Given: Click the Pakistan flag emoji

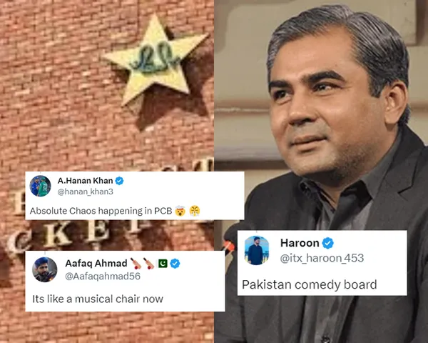Looking at the screenshot, I should click(163, 264).
